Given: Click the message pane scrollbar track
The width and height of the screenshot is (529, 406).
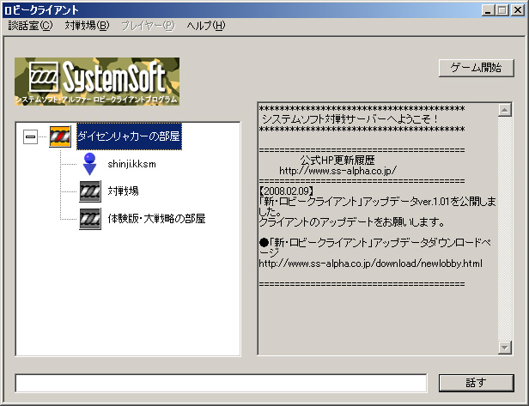Looking at the screenshot, I should [x=505, y=228].
